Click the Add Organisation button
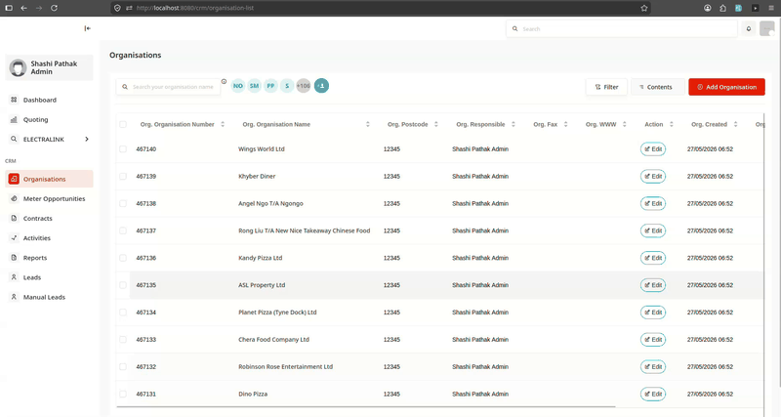 (x=726, y=87)
